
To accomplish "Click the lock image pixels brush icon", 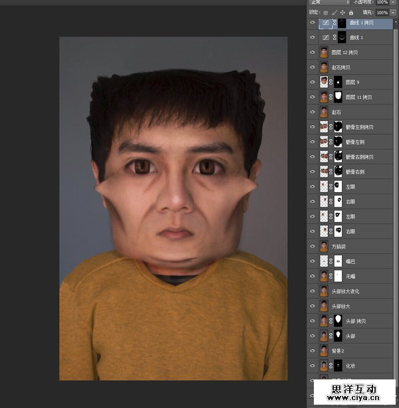I will (x=334, y=12).
